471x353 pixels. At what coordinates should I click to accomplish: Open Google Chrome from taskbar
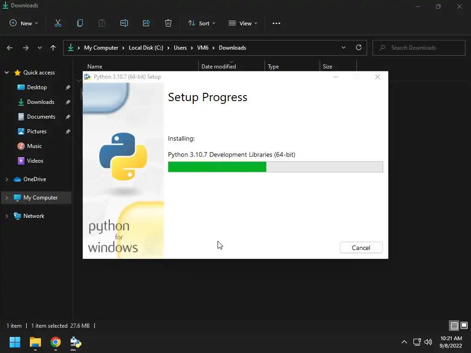[56, 342]
